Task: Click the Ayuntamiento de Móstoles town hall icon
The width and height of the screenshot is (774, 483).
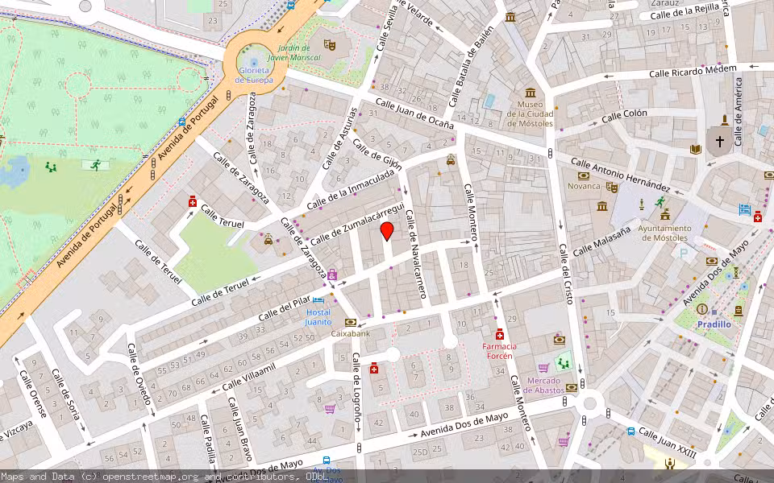Action: point(665,213)
